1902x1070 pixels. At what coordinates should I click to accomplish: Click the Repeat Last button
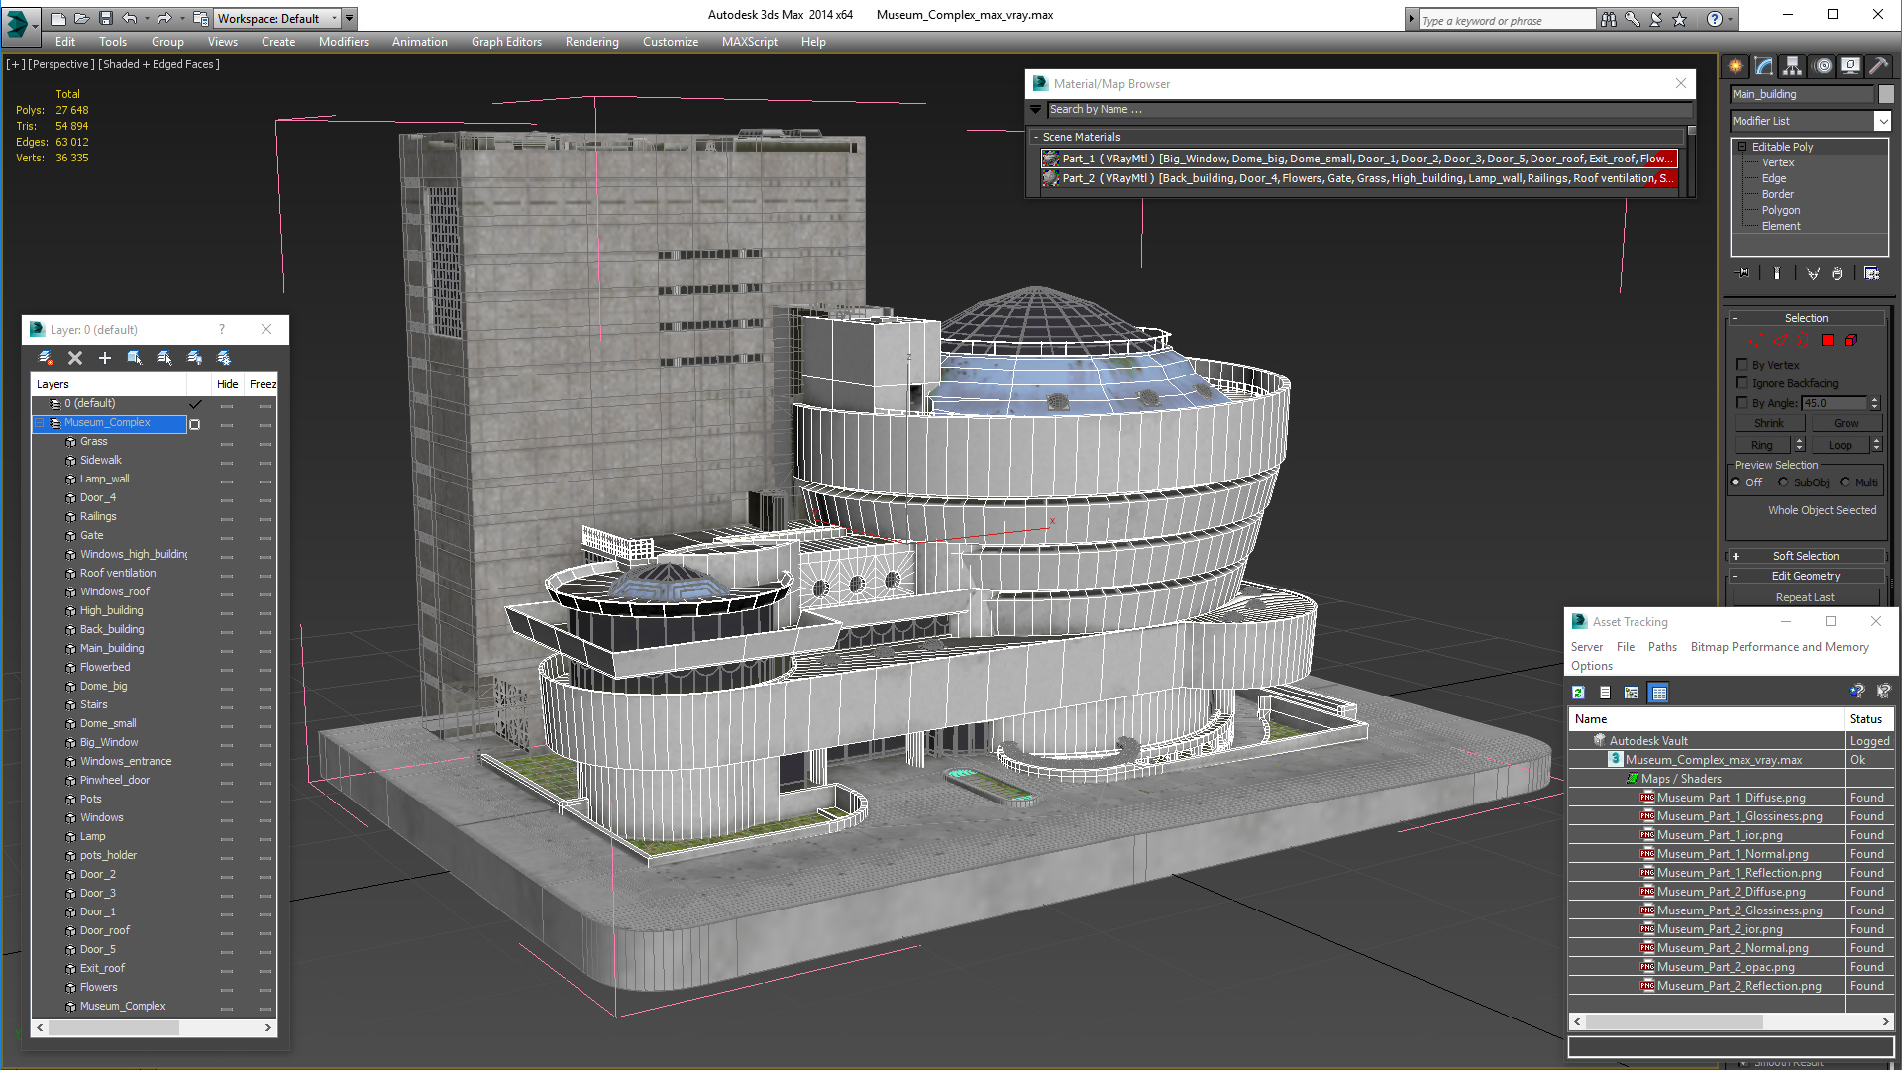pyautogui.click(x=1805, y=597)
